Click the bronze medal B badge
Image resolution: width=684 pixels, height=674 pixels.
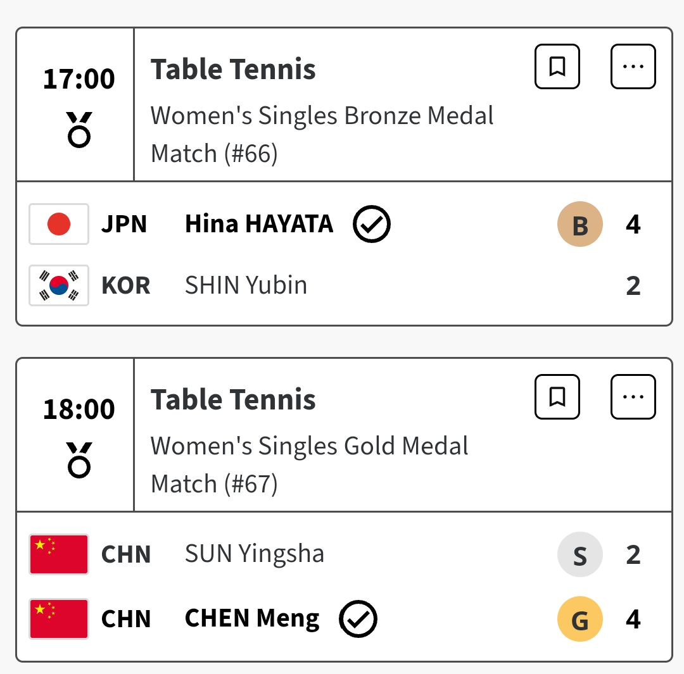[x=580, y=224]
